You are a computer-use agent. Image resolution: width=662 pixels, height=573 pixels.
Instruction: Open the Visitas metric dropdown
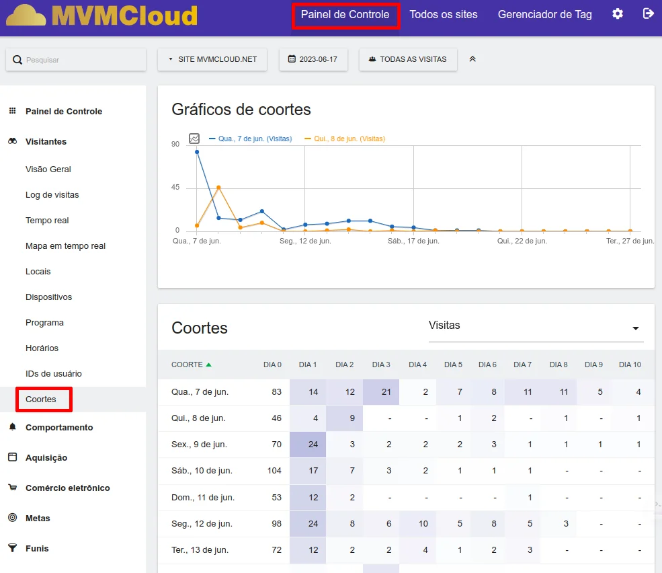click(x=536, y=327)
